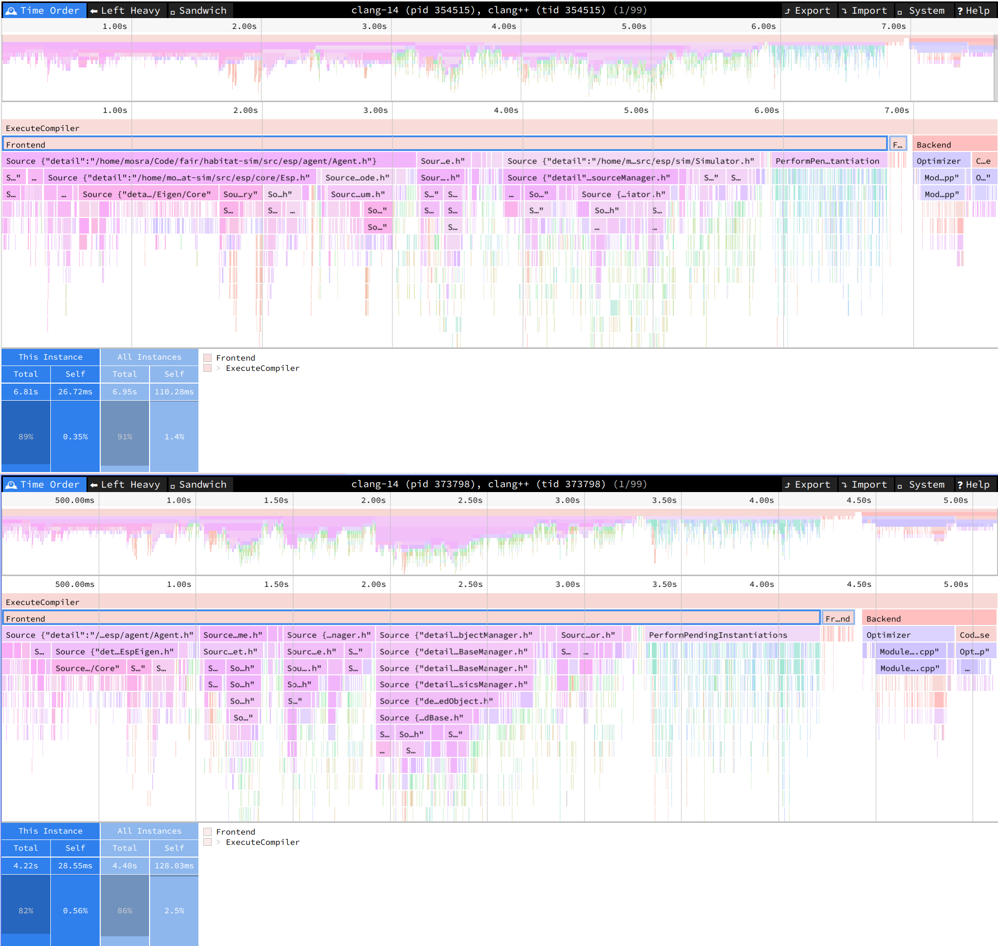Select the PerformPen…tantiation frame in top flamegraph
The height and width of the screenshot is (946, 998).
coord(828,161)
